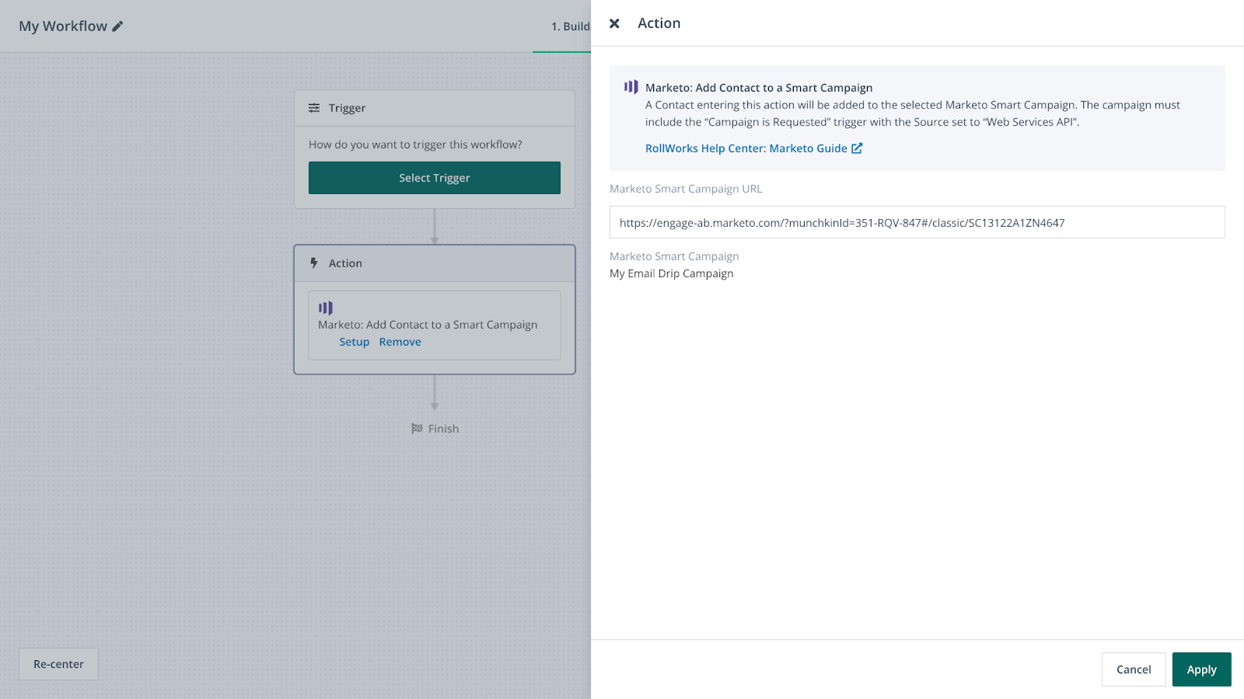Switch to the 1. Build tab
The height and width of the screenshot is (699, 1244).
[570, 26]
